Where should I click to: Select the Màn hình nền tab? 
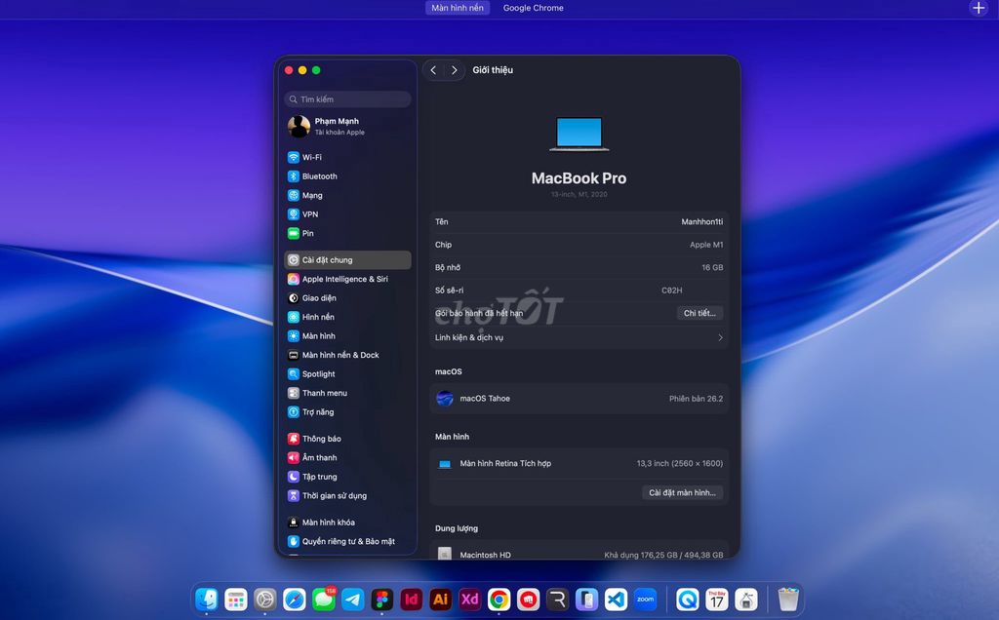[x=457, y=8]
